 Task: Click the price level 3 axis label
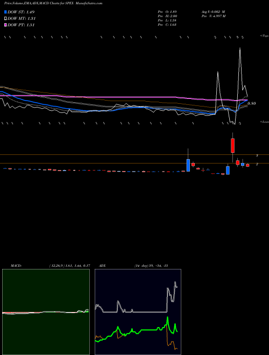tap(257, 155)
